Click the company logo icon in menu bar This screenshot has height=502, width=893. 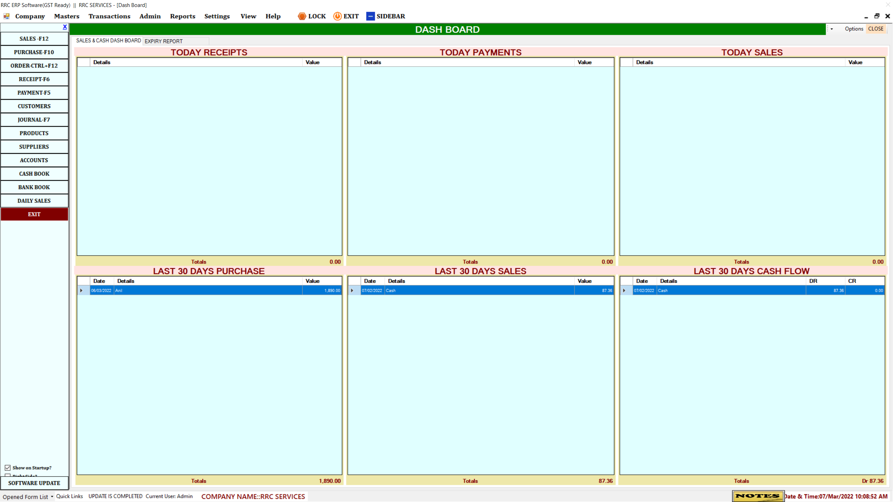pyautogui.click(x=6, y=16)
